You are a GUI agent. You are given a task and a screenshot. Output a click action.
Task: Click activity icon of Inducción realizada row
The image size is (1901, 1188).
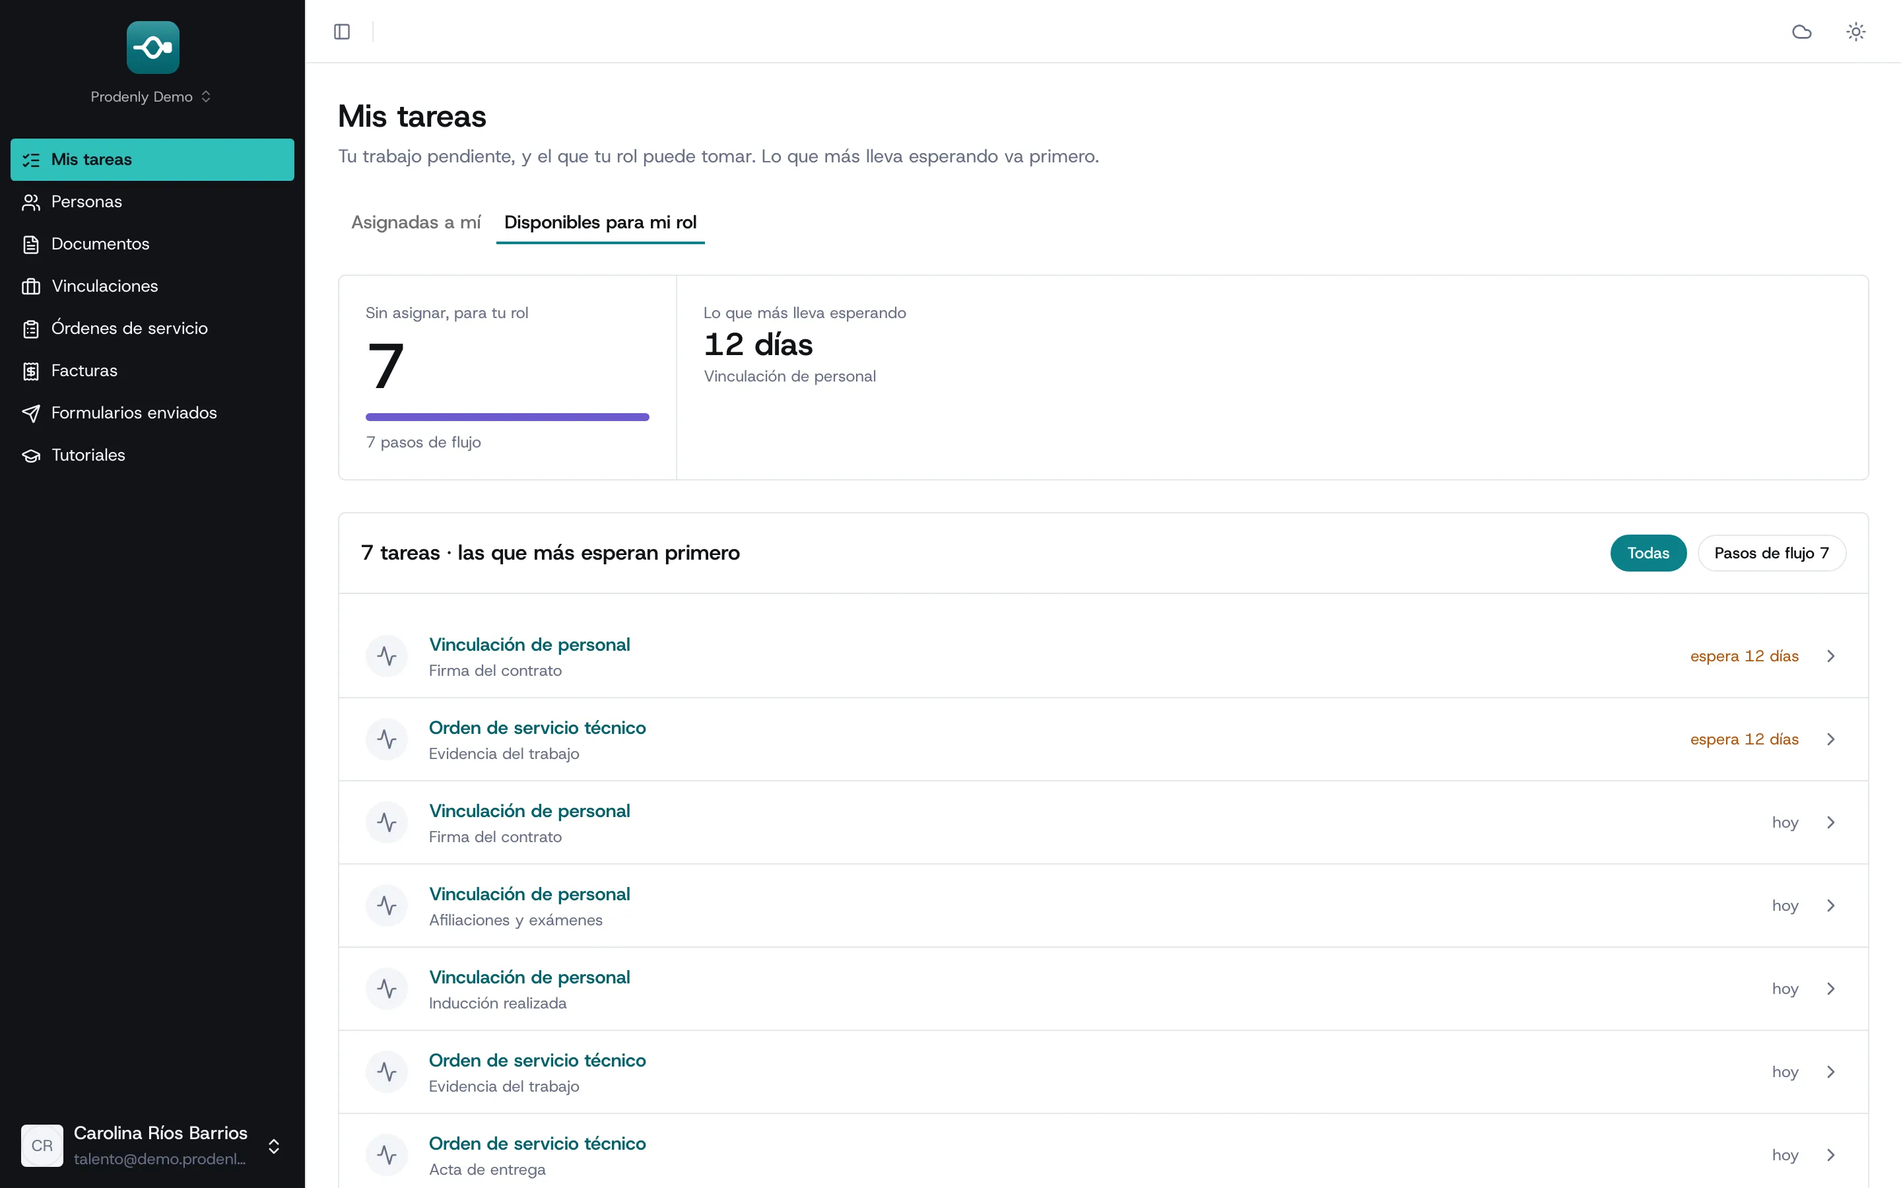point(387,989)
